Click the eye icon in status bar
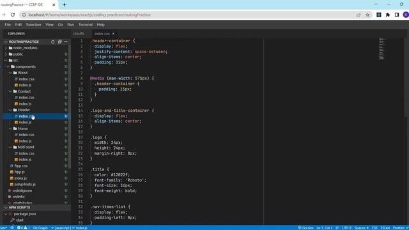 point(12,228)
